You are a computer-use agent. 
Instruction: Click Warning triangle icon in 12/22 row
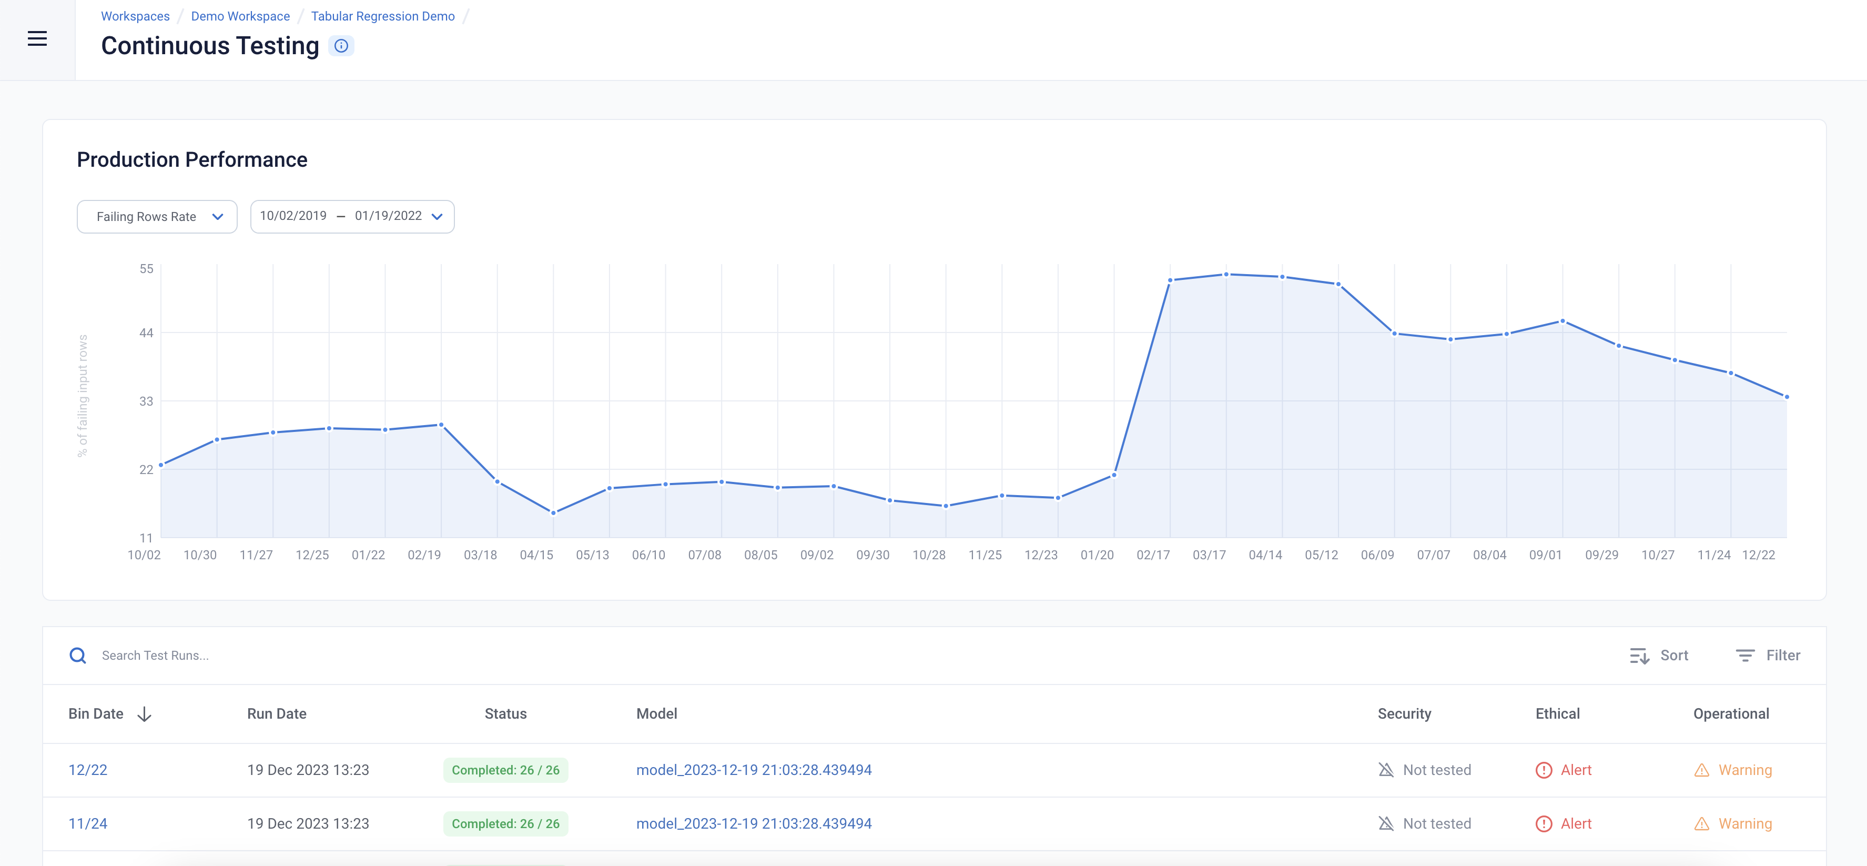(1702, 770)
